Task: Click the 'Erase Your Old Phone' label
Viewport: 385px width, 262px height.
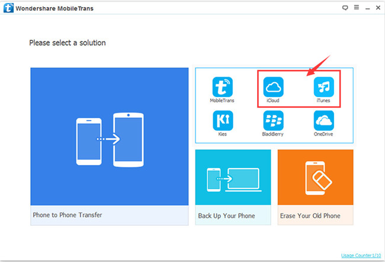Action: click(x=310, y=216)
